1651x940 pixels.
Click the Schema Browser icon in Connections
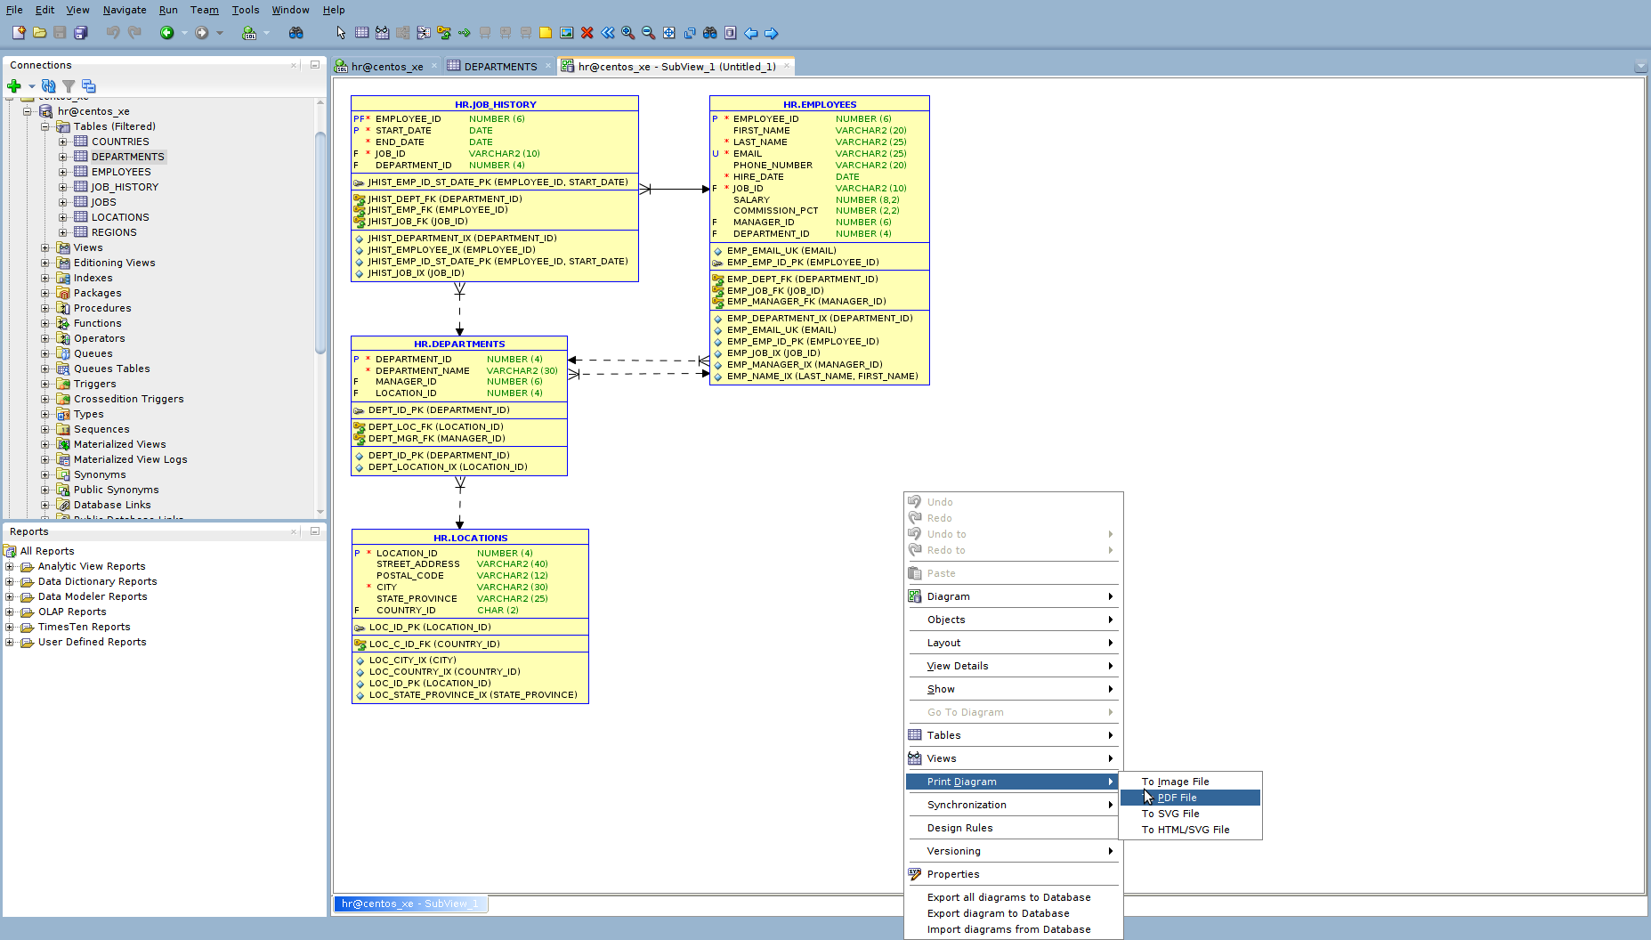tap(89, 86)
